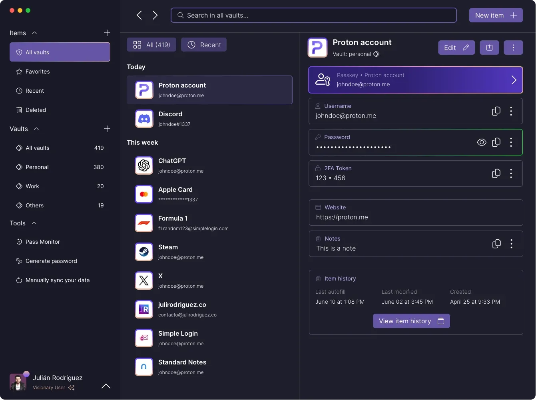Switch to the Recent filter tab
Image resolution: width=536 pixels, height=400 pixels.
204,45
